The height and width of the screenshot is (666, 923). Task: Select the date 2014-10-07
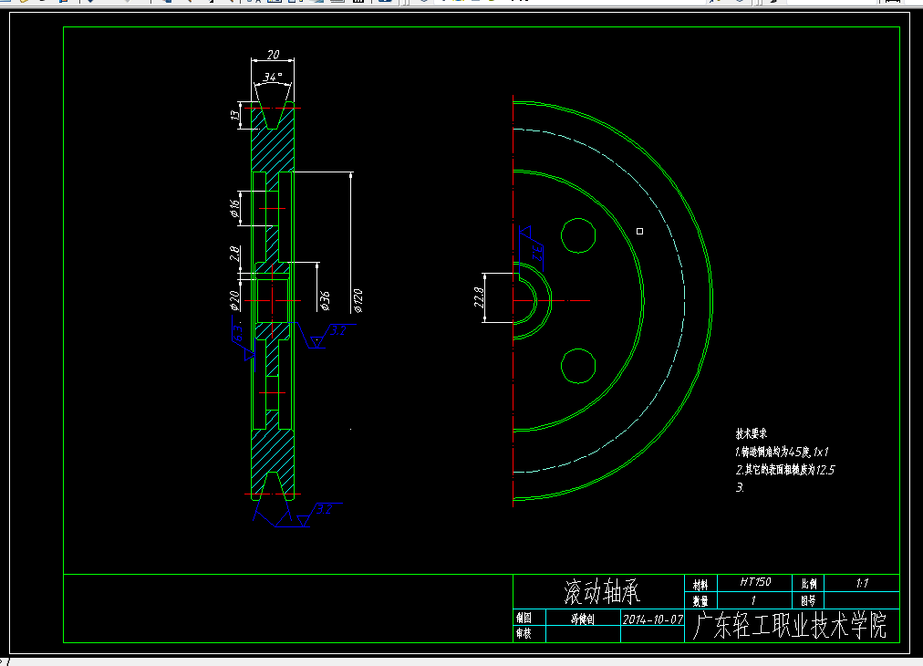(x=652, y=619)
